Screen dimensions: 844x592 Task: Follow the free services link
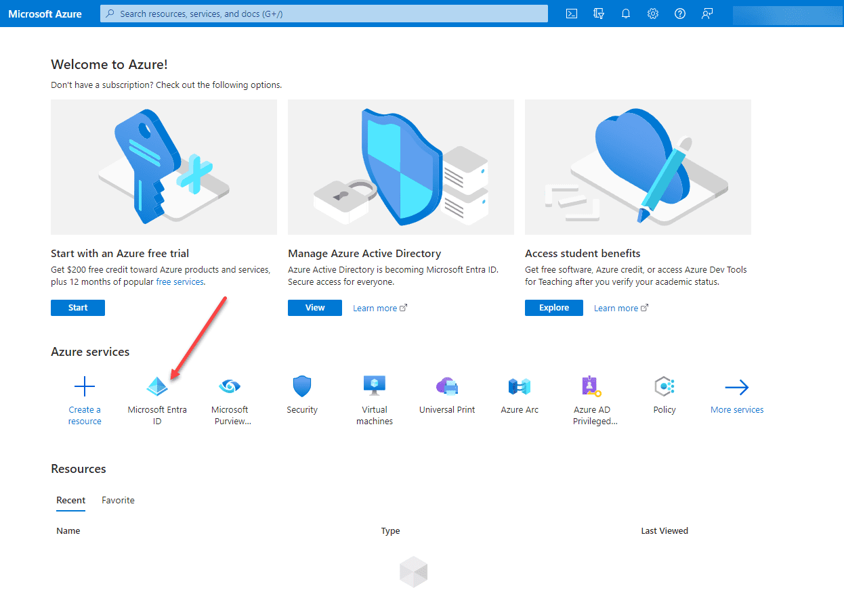[180, 282]
